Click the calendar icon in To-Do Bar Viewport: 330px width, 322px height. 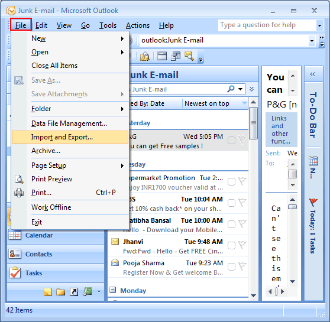click(x=313, y=161)
